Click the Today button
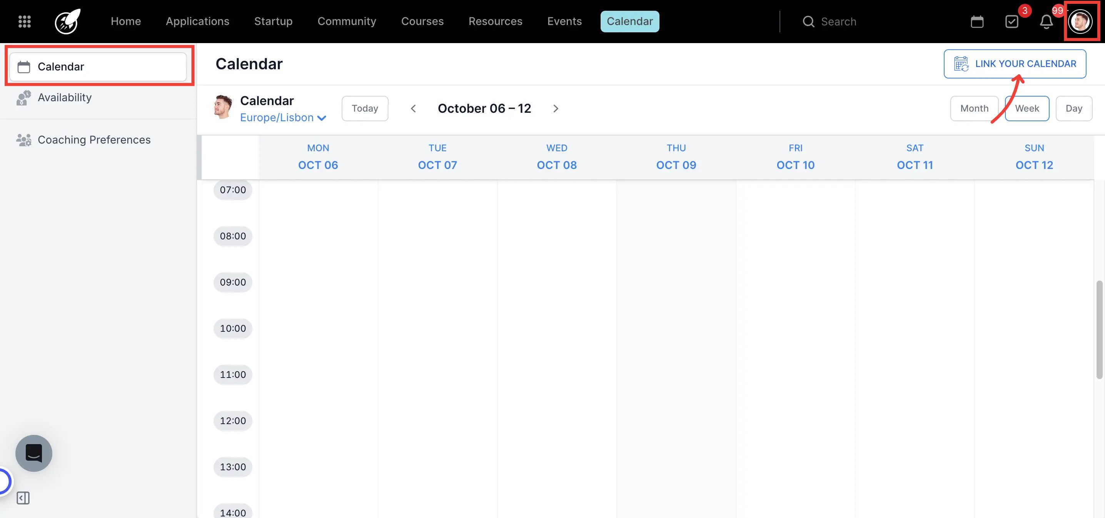The image size is (1105, 518). (x=365, y=108)
